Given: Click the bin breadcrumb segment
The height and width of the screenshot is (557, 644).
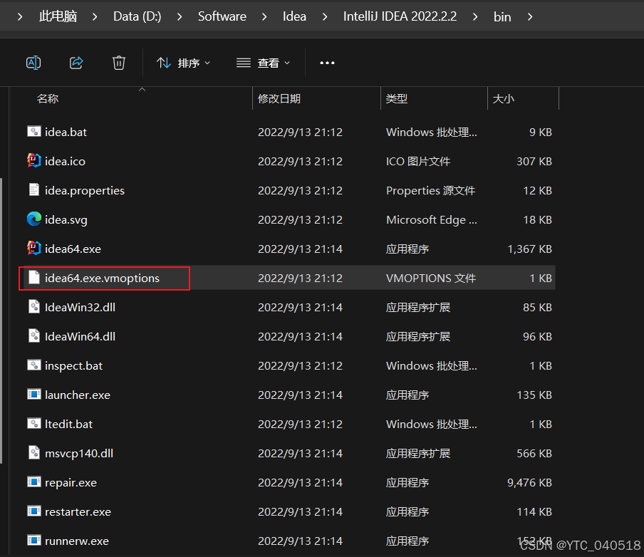Looking at the screenshot, I should tap(502, 17).
